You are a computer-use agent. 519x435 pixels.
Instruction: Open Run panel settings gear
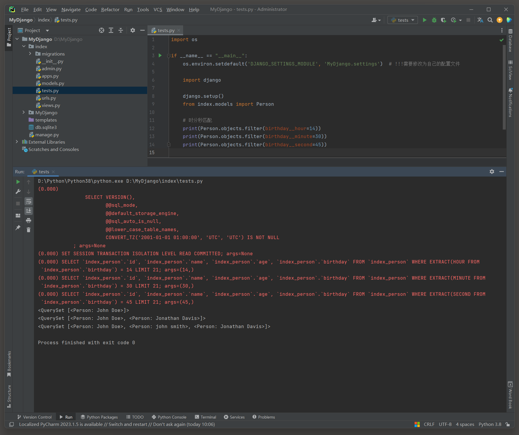492,172
